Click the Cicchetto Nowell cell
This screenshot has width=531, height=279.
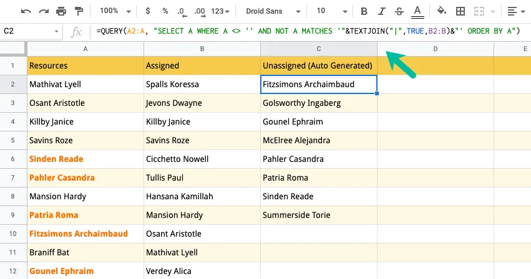[202, 159]
